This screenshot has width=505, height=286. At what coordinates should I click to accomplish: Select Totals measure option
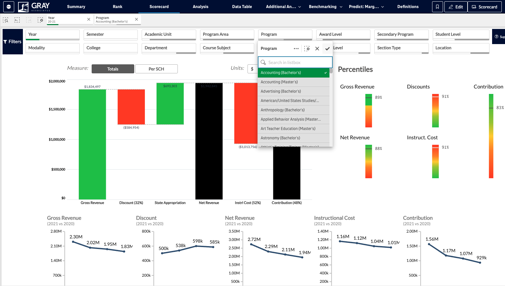pos(113,69)
